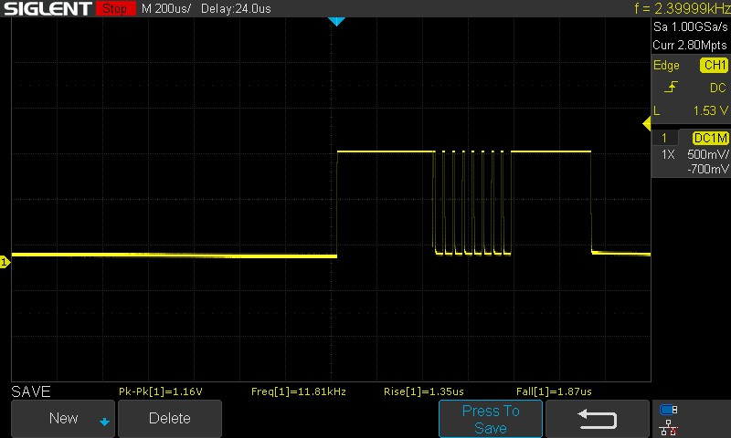Click the yellow trigger level arrow marker
The height and width of the screenshot is (438, 731).
(x=646, y=124)
